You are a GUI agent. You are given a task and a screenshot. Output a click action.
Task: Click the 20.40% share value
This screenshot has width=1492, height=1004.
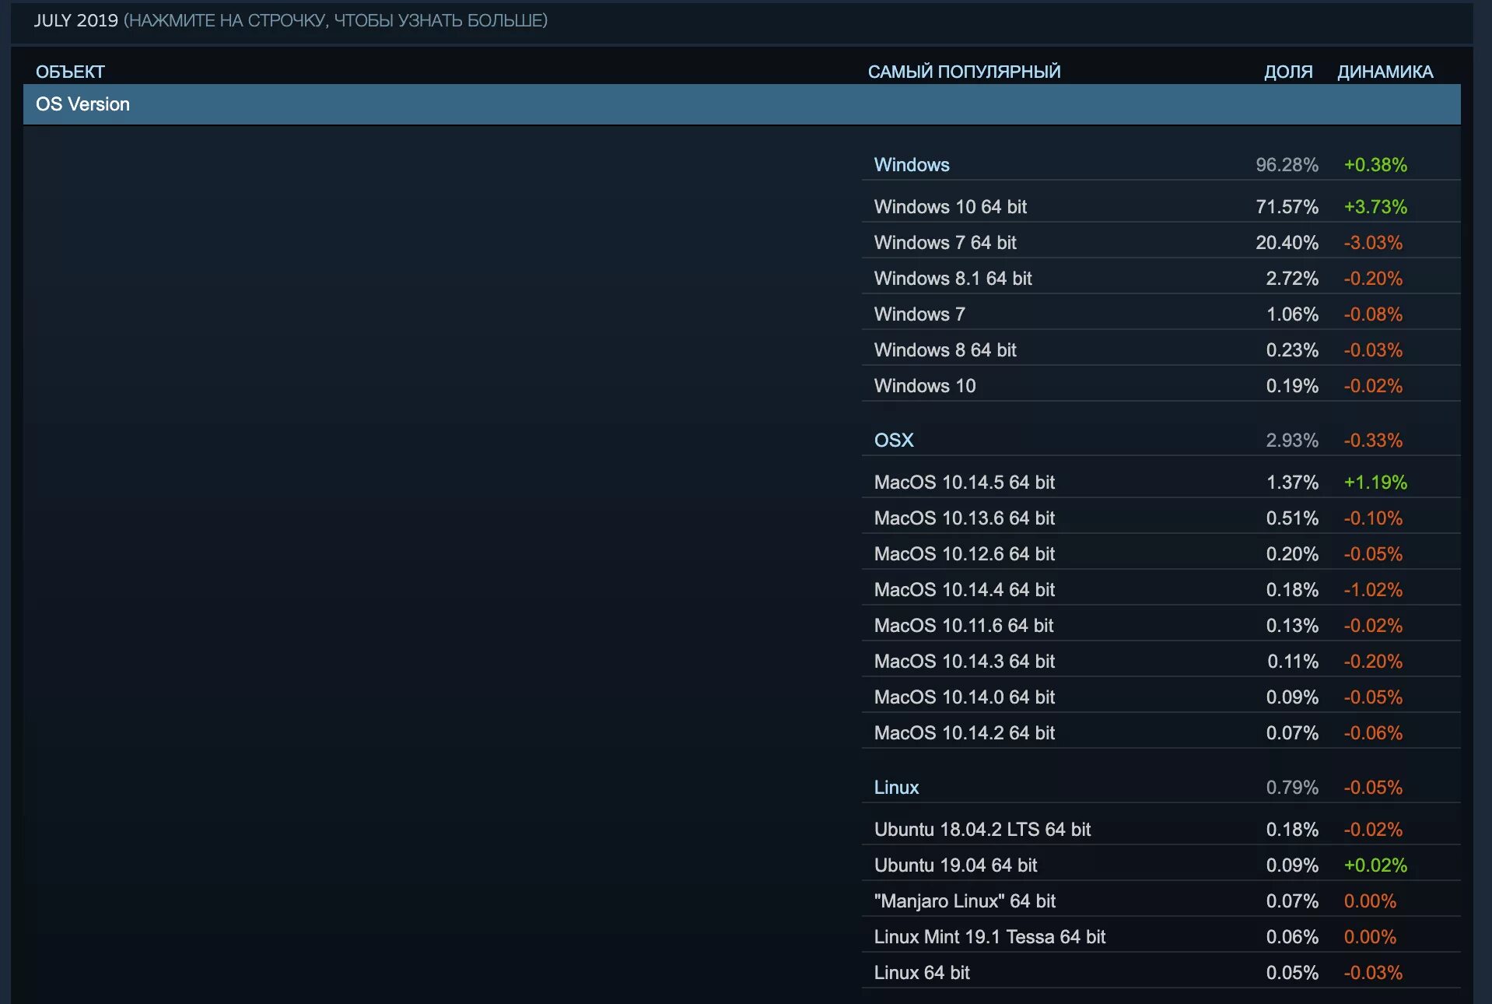1287,243
